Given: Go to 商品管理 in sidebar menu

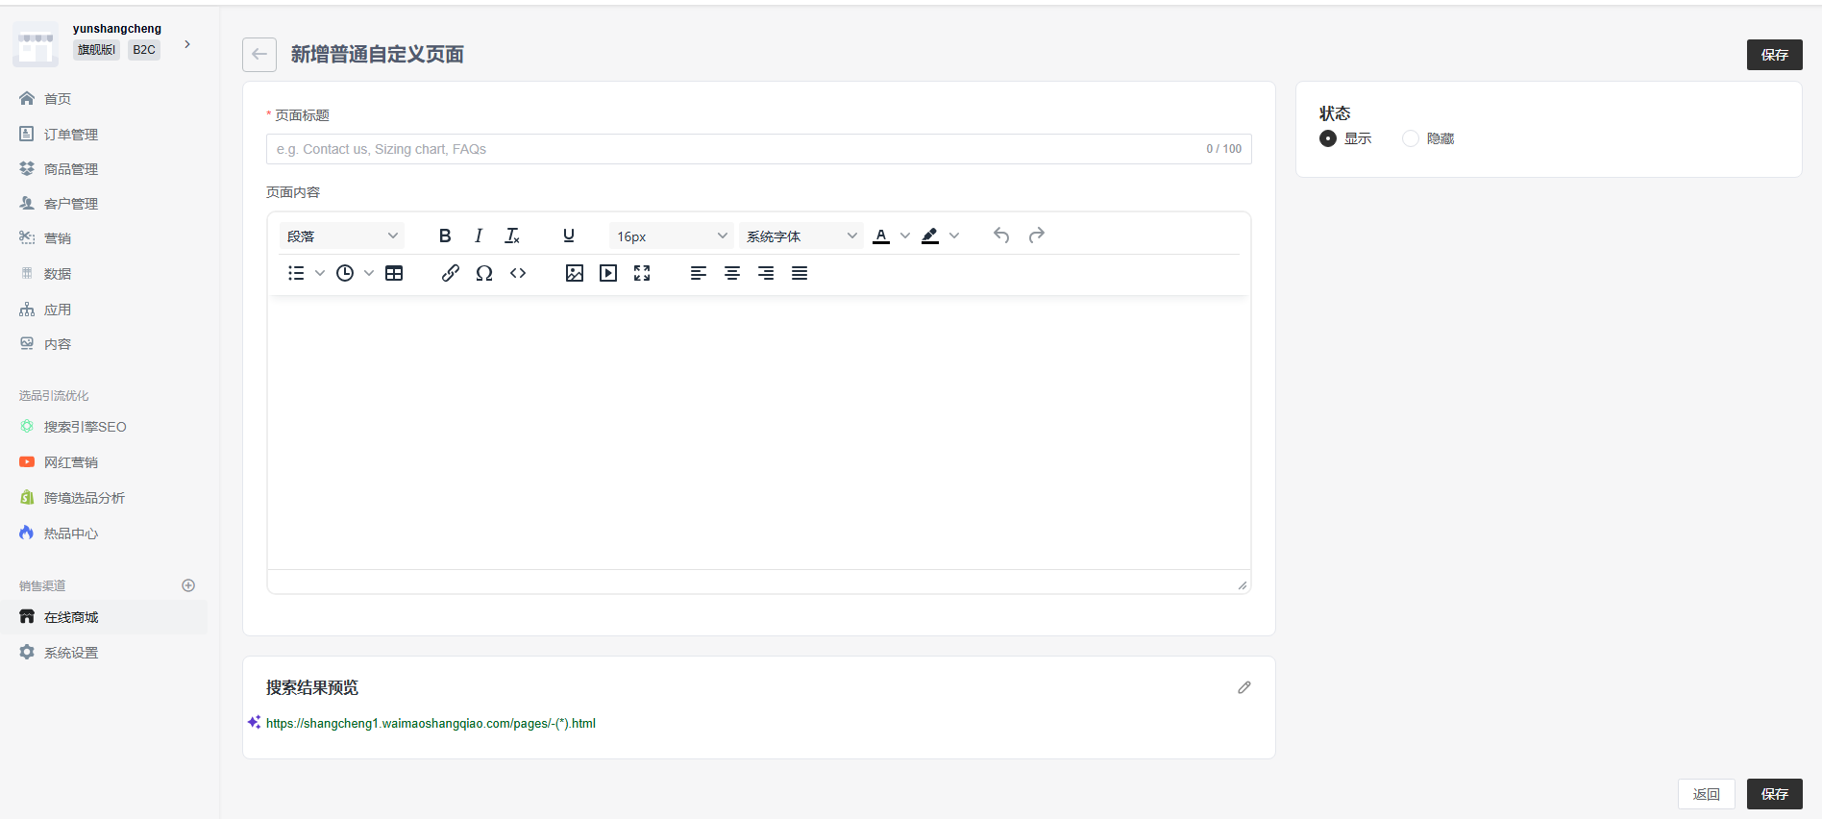Looking at the screenshot, I should coord(71,169).
